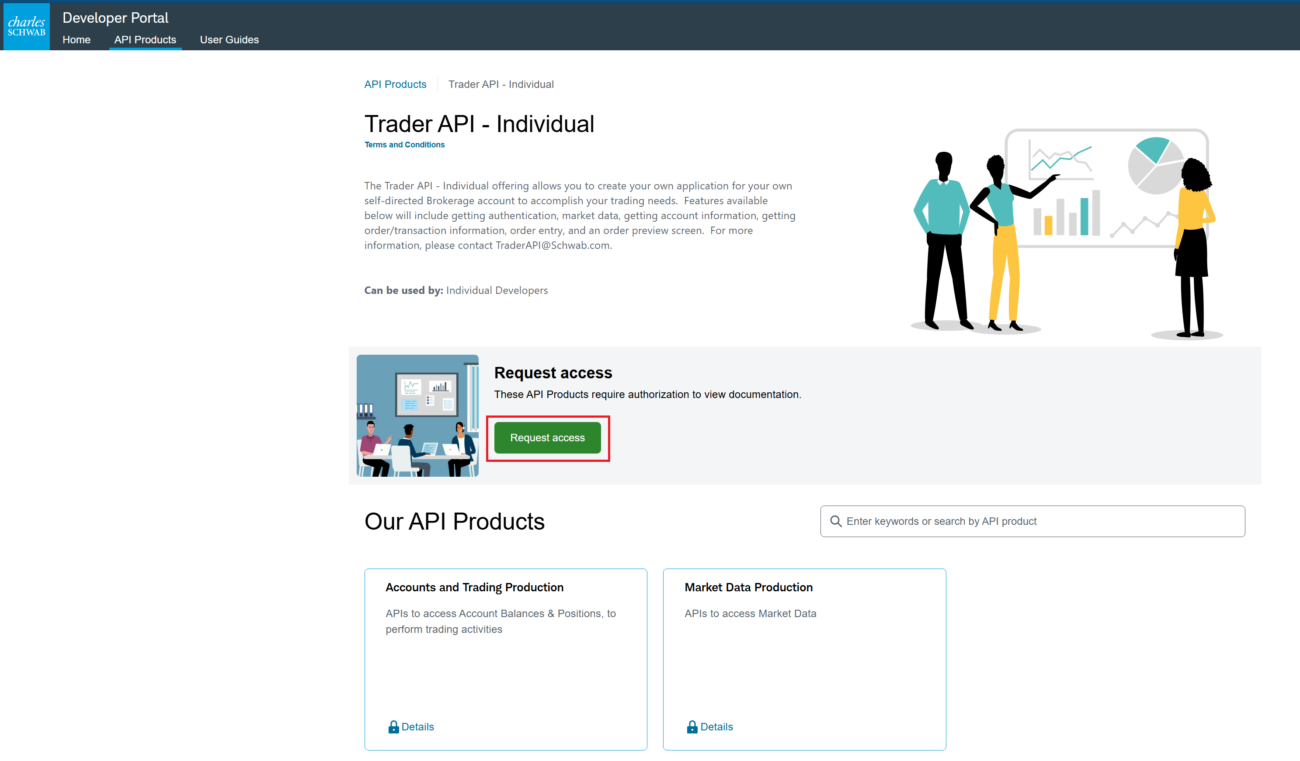Select the API Products nav tab
This screenshot has width=1300, height=761.
[146, 40]
